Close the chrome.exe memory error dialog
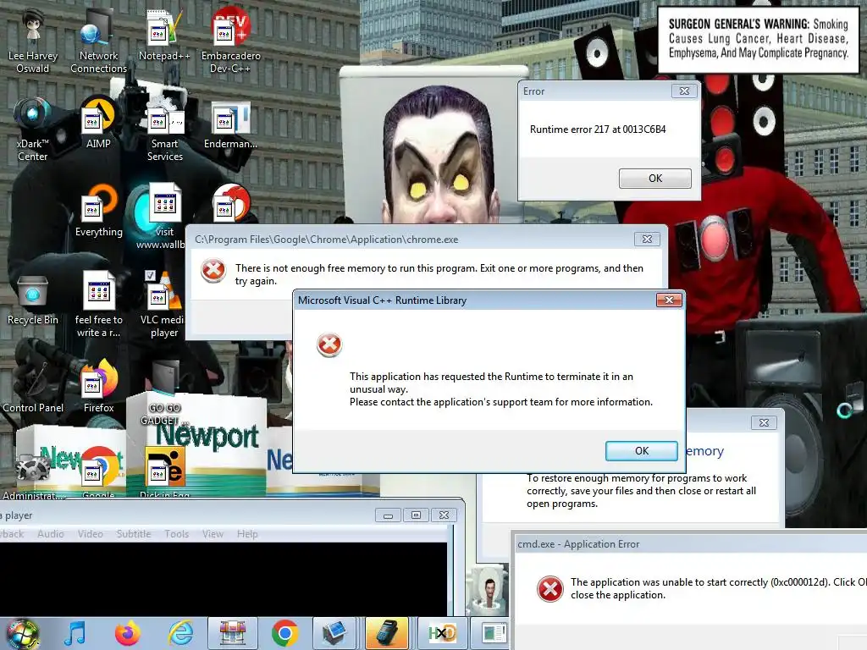 click(647, 239)
